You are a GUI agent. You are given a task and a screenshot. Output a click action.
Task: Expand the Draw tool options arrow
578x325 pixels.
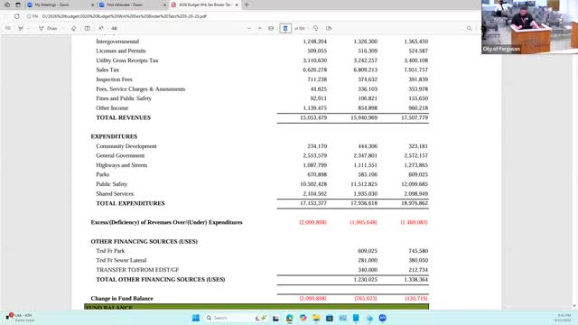(62, 28)
